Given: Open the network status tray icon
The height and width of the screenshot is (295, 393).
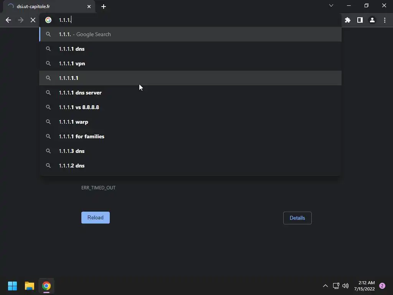Looking at the screenshot, I should pyautogui.click(x=336, y=286).
